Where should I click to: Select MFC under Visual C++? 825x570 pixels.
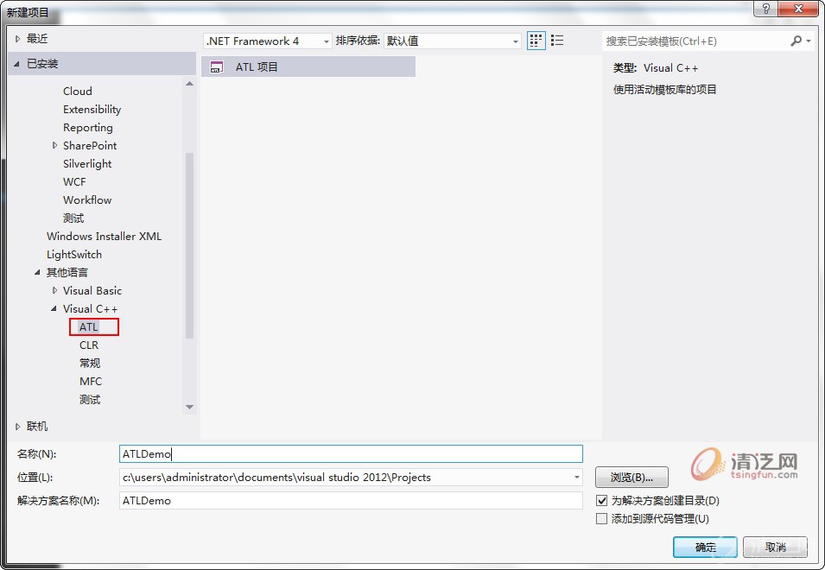(91, 381)
